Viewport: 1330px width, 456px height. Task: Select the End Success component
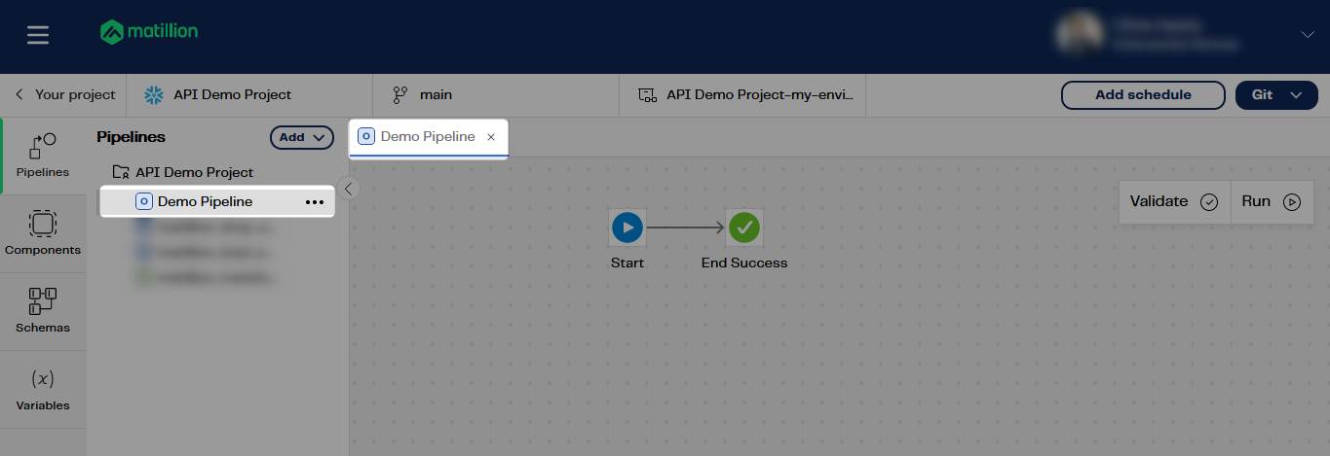pos(744,228)
